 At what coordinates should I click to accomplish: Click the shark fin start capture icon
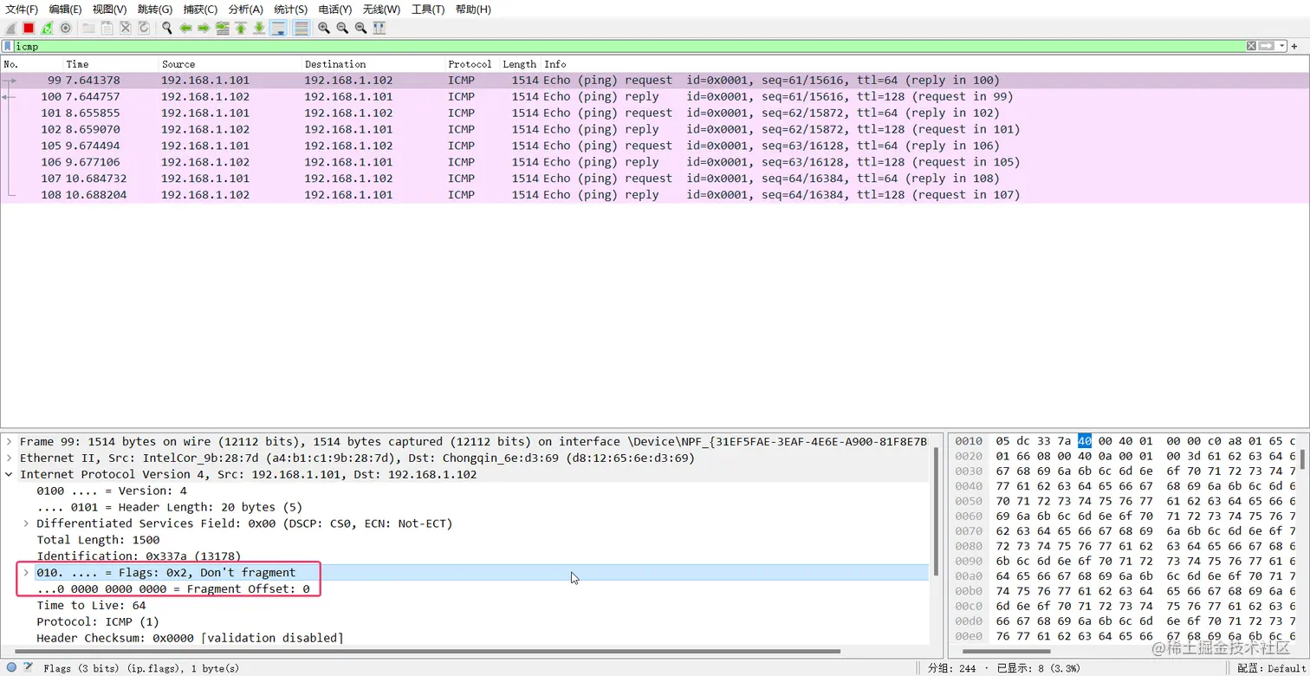(10, 28)
